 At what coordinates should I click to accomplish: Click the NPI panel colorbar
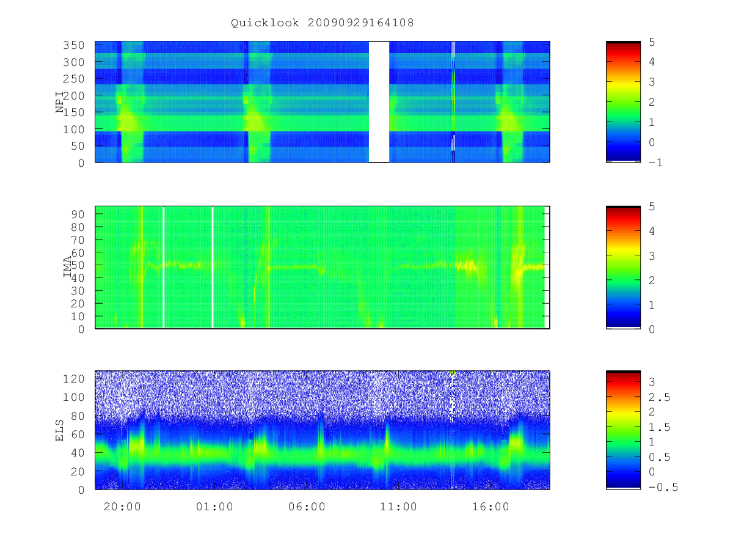623,102
